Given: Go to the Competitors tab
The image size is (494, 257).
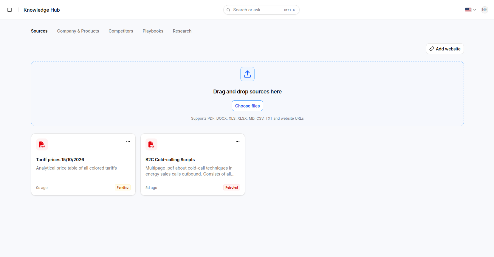Looking at the screenshot, I should (x=121, y=31).
